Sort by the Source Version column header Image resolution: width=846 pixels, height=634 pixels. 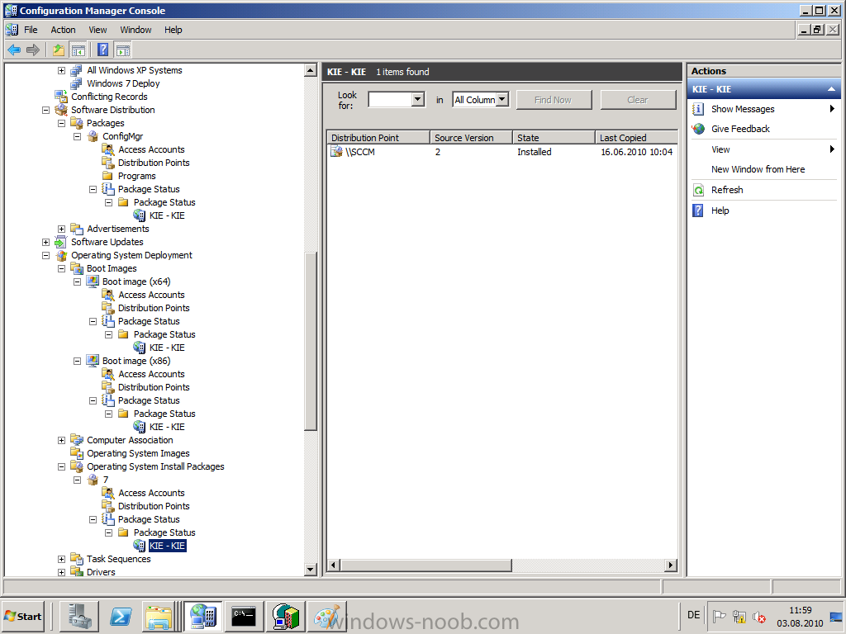(x=471, y=138)
